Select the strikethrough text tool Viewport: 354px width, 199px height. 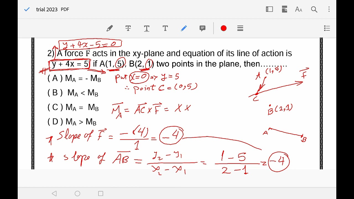tap(128, 28)
